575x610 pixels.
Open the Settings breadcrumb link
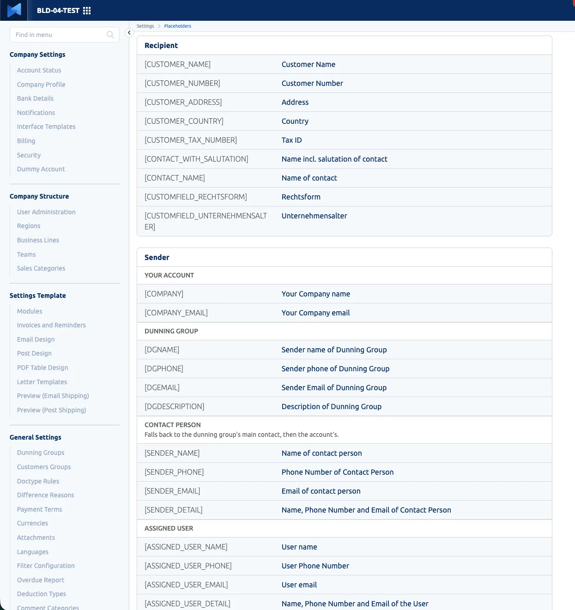point(145,26)
